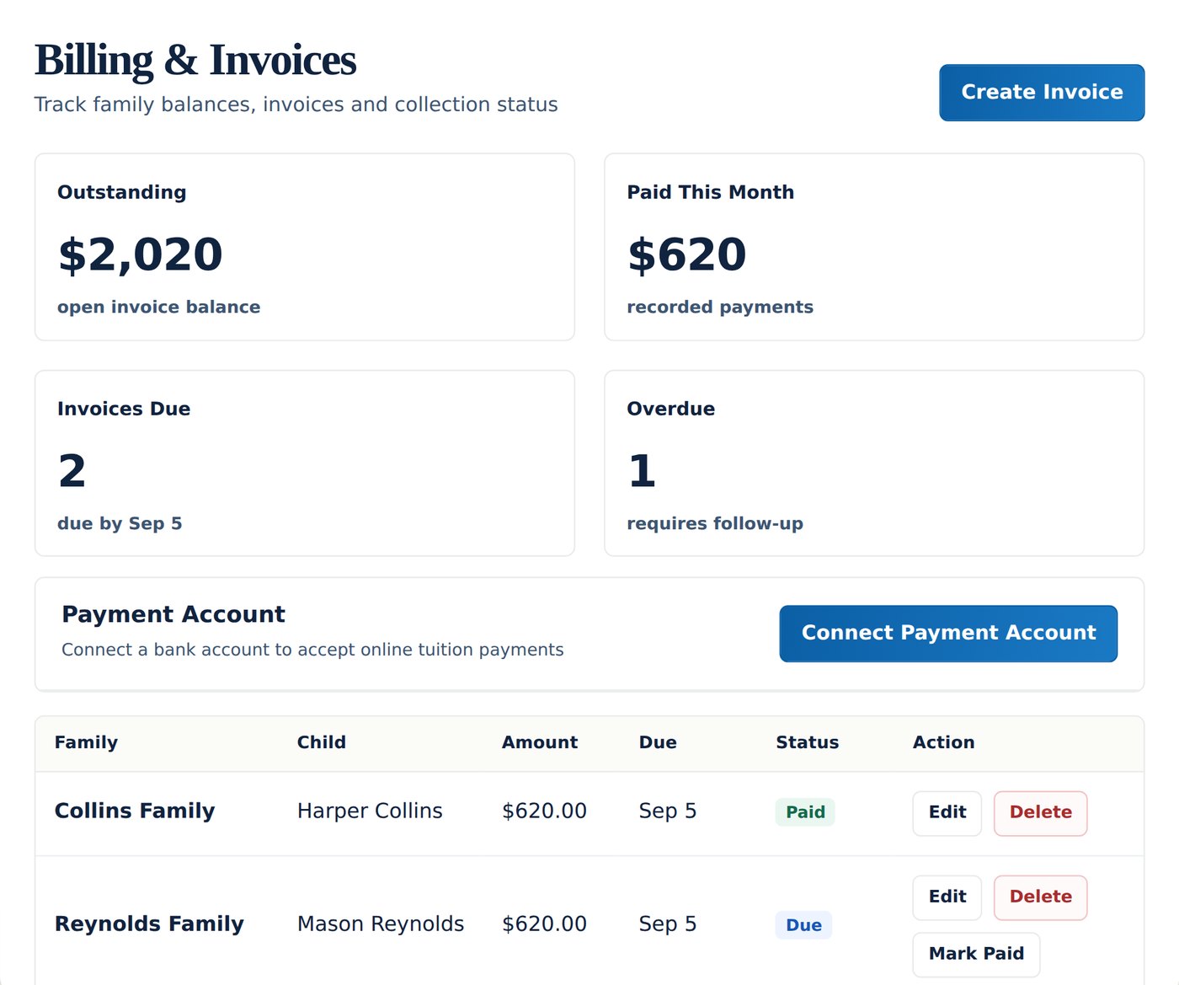Click the Overdue count of 1
This screenshot has width=1179, height=985.
[642, 471]
